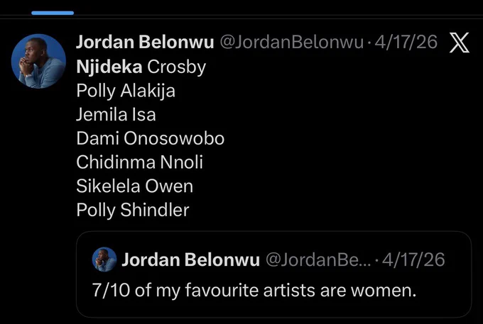Open Jordan Belonwu's large profile avatar
This screenshot has height=324, width=483.
coord(38,61)
